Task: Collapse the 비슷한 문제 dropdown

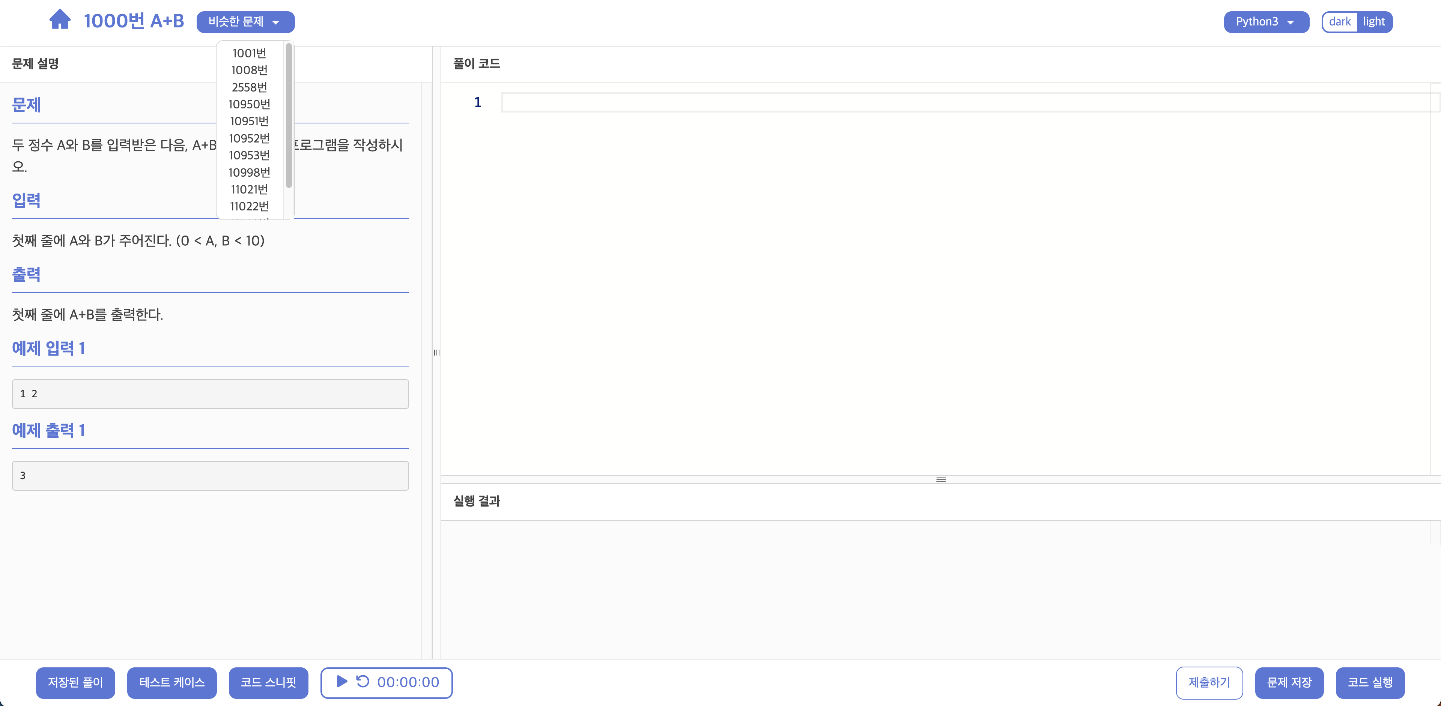Action: click(x=245, y=22)
